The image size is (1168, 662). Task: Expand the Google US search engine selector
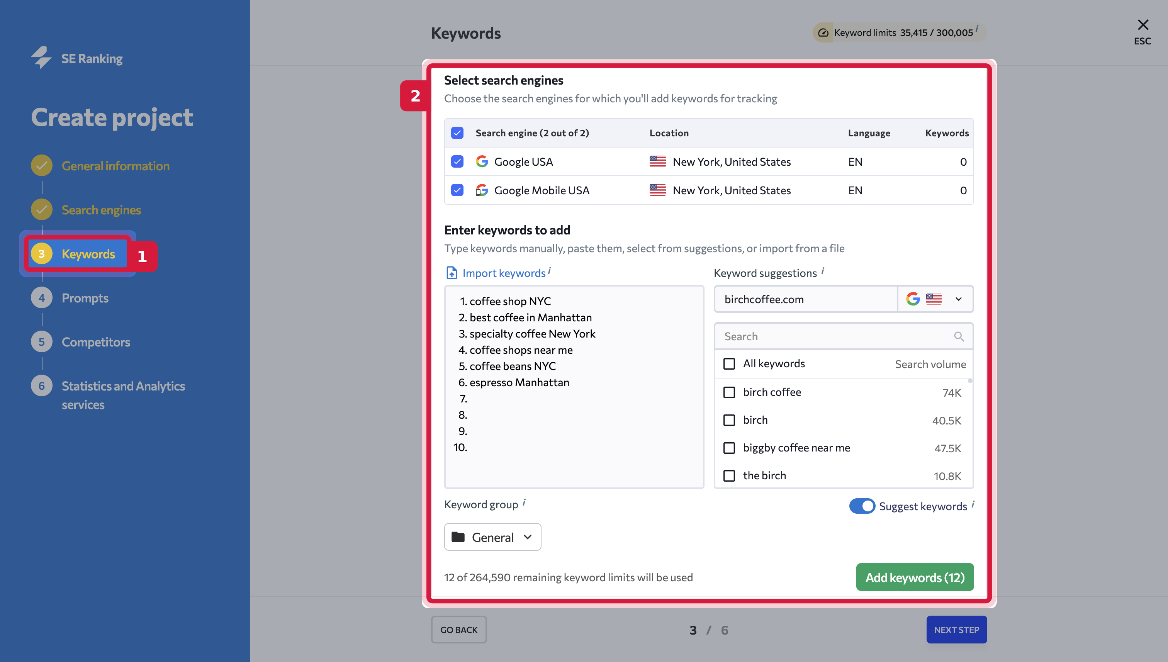click(935, 299)
